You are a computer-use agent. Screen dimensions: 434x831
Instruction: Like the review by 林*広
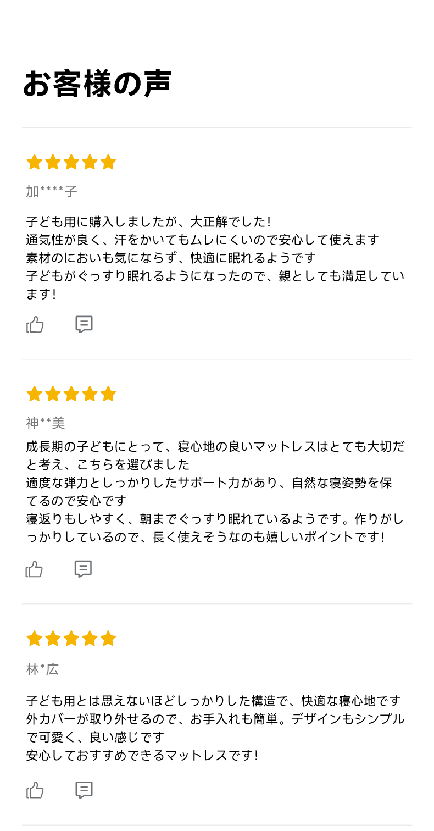coord(35,790)
